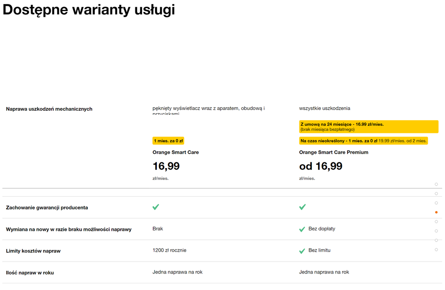The width and height of the screenshot is (445, 290).
Task: Click 'zł/mies.' under the Smart Care price
Action: 161,179
